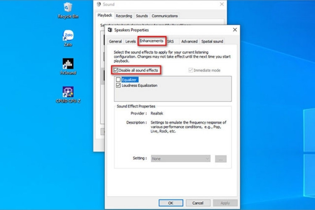The image size is (315, 210).
Task: Open the Spatial sound tab
Action: pyautogui.click(x=212, y=42)
